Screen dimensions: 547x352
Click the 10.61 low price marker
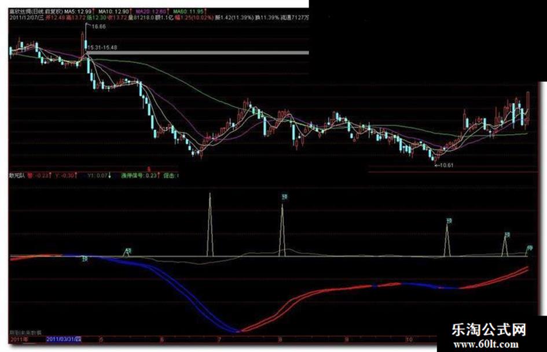pos(446,165)
